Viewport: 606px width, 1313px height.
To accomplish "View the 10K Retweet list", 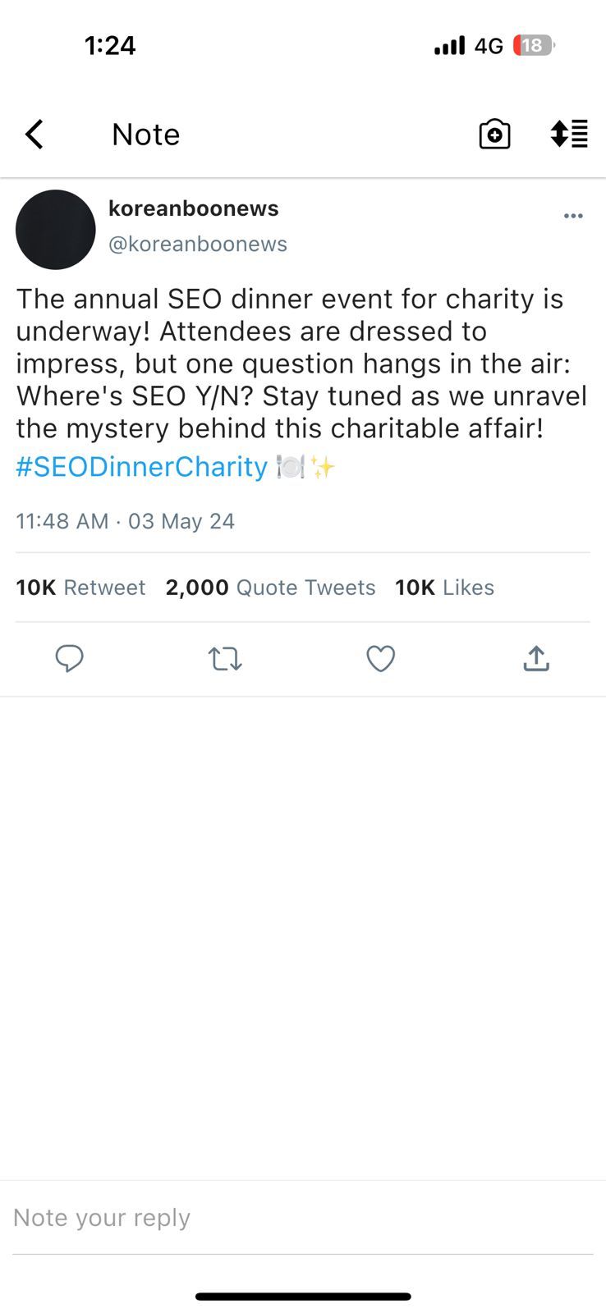I will (80, 588).
